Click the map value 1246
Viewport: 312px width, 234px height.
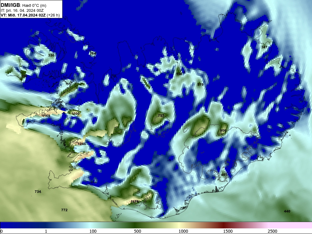82,144
